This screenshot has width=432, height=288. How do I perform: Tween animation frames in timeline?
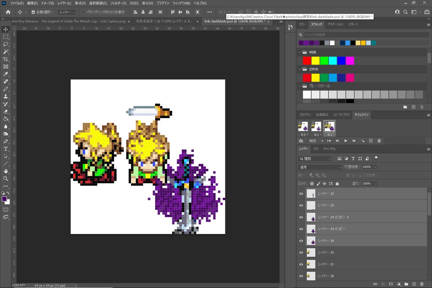pos(363,141)
